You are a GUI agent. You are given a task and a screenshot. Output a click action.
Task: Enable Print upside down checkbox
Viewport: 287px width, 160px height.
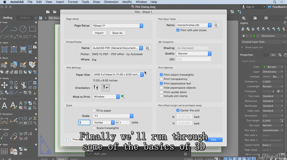[x=161, y=92]
